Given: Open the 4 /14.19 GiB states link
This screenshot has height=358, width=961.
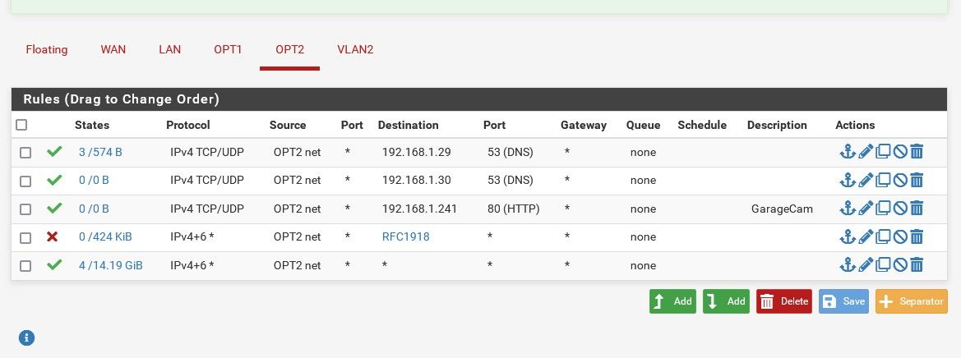Looking at the screenshot, I should [x=111, y=265].
